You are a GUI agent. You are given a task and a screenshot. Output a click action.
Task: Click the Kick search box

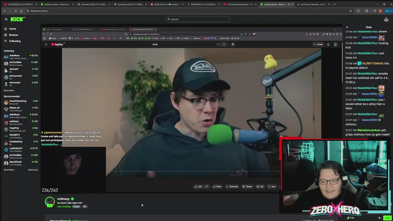pyautogui.click(x=198, y=19)
